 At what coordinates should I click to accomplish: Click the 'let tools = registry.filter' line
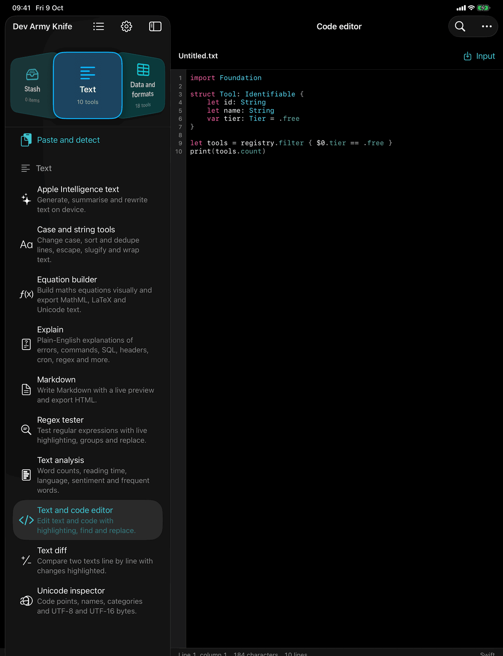click(x=291, y=143)
